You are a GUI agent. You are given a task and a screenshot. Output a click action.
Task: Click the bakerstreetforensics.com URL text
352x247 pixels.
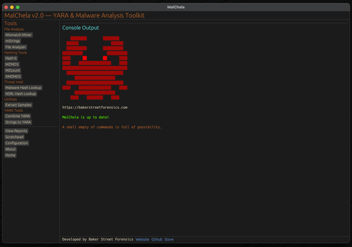95,107
